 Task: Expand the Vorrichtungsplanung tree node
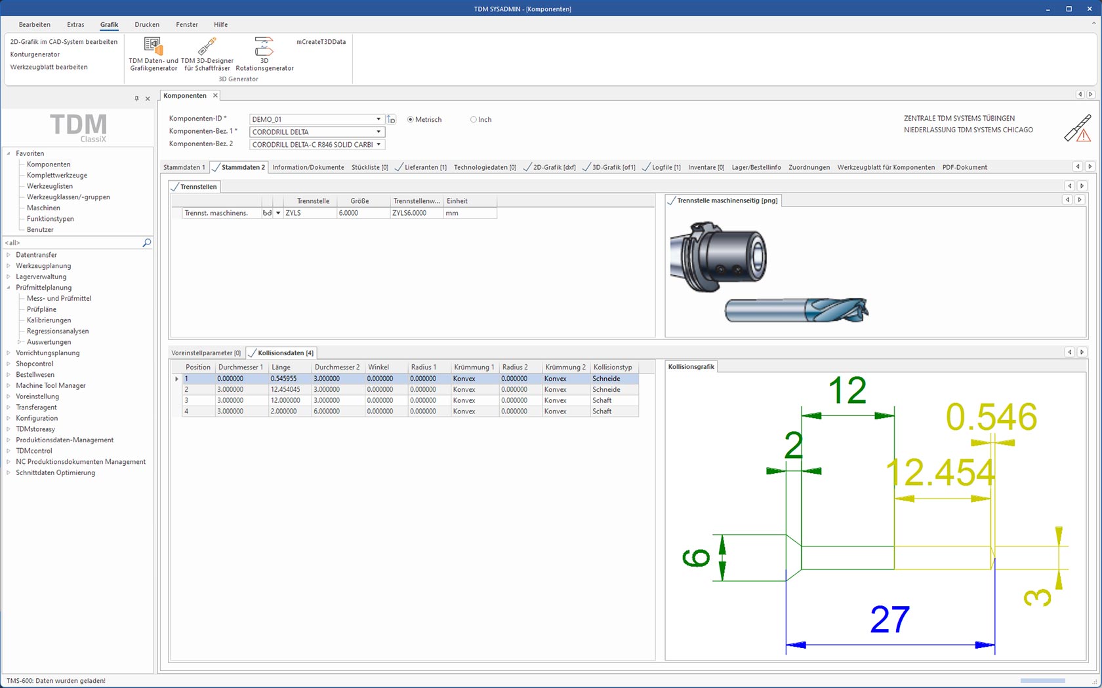9,353
